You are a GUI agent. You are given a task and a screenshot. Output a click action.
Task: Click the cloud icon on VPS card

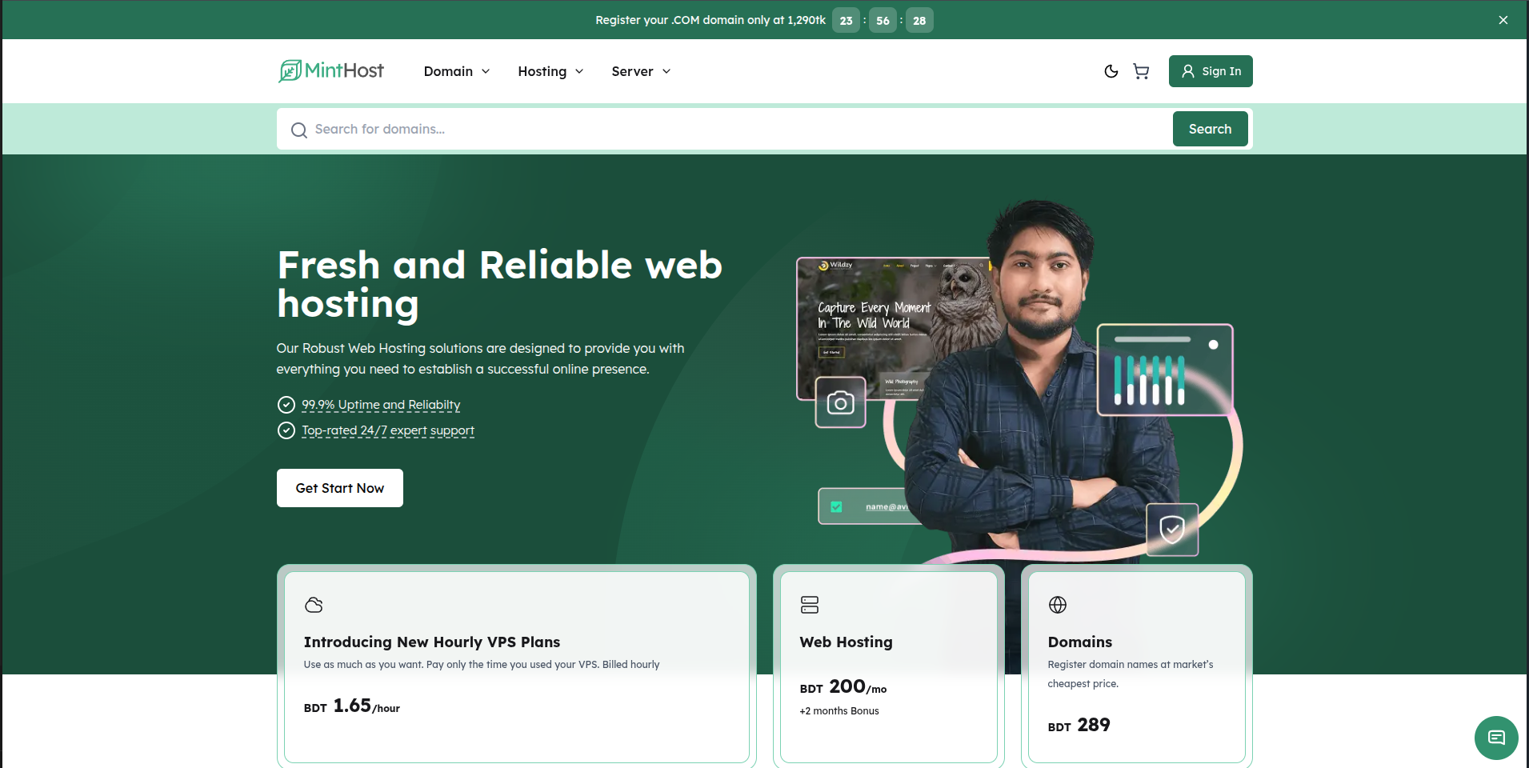(x=314, y=605)
